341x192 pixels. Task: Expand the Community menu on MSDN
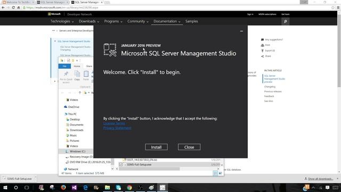coord(138,21)
